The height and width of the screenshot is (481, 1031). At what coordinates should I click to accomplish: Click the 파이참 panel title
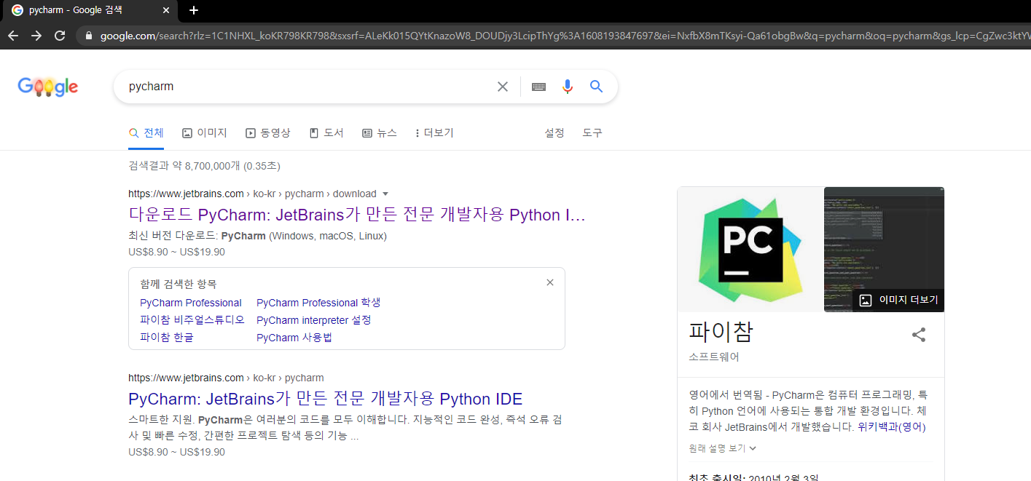click(x=721, y=332)
